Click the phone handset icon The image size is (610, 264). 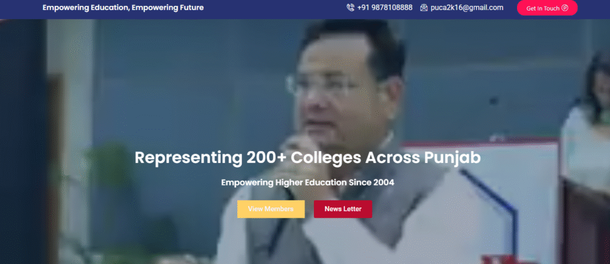coord(350,7)
